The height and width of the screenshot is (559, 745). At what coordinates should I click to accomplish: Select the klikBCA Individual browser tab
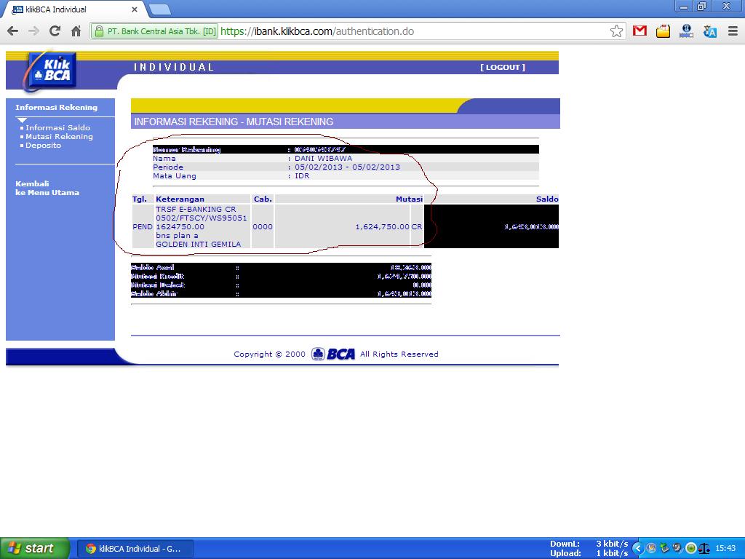[x=73, y=9]
